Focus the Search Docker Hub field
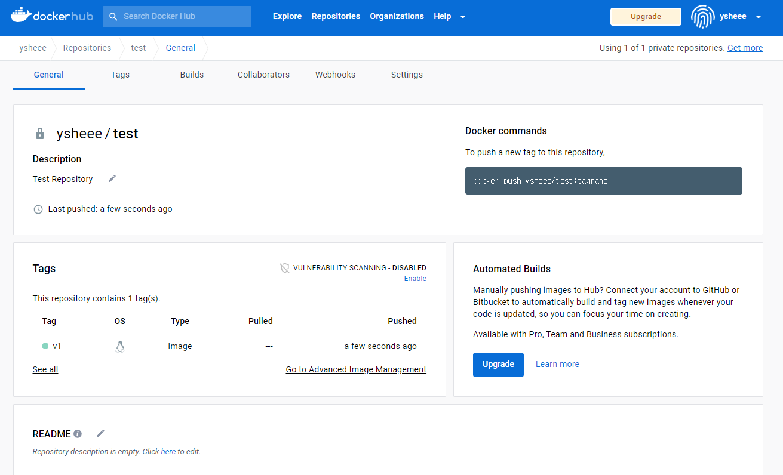 pos(177,17)
